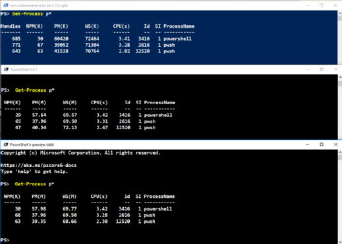Image resolution: width=342 pixels, height=244 pixels.
Task: Close the PowerShell 6-preview (x64) window
Action: pyautogui.click(x=335, y=144)
